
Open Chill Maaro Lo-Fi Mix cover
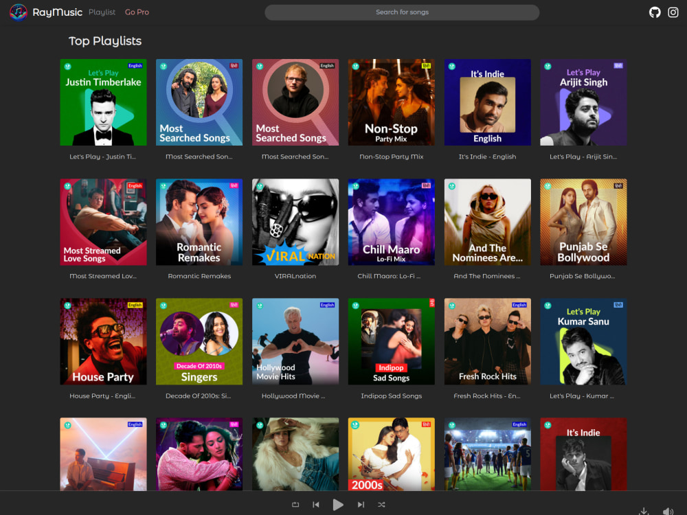tap(392, 222)
